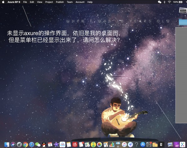Open Maps from the Dock
The image size is (187, 148).
point(87,145)
